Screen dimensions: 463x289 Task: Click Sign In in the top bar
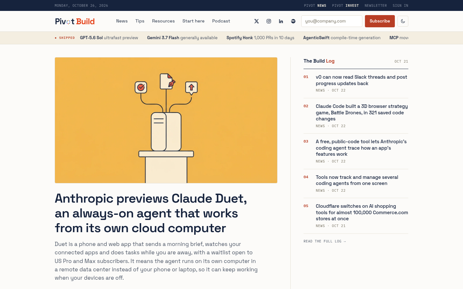[400, 5]
